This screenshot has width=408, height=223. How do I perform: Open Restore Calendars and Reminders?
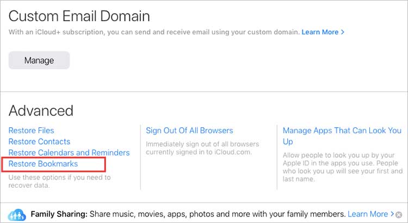69,152
